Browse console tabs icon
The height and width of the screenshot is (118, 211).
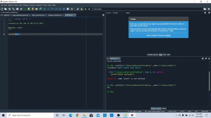coord(107,58)
